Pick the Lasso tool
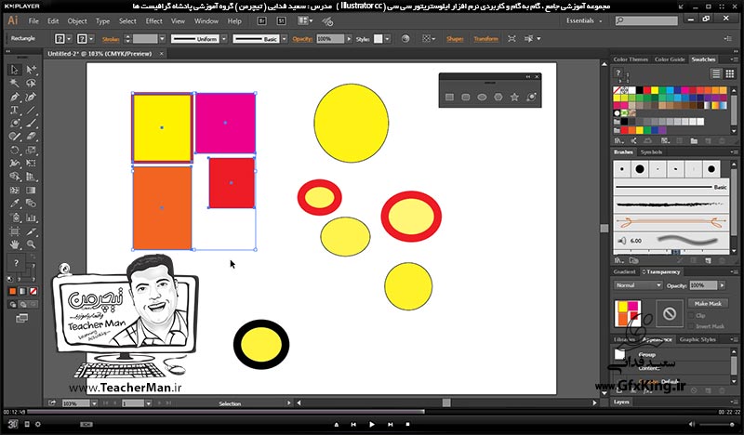Image resolution: width=744 pixels, height=435 pixels. [x=31, y=84]
